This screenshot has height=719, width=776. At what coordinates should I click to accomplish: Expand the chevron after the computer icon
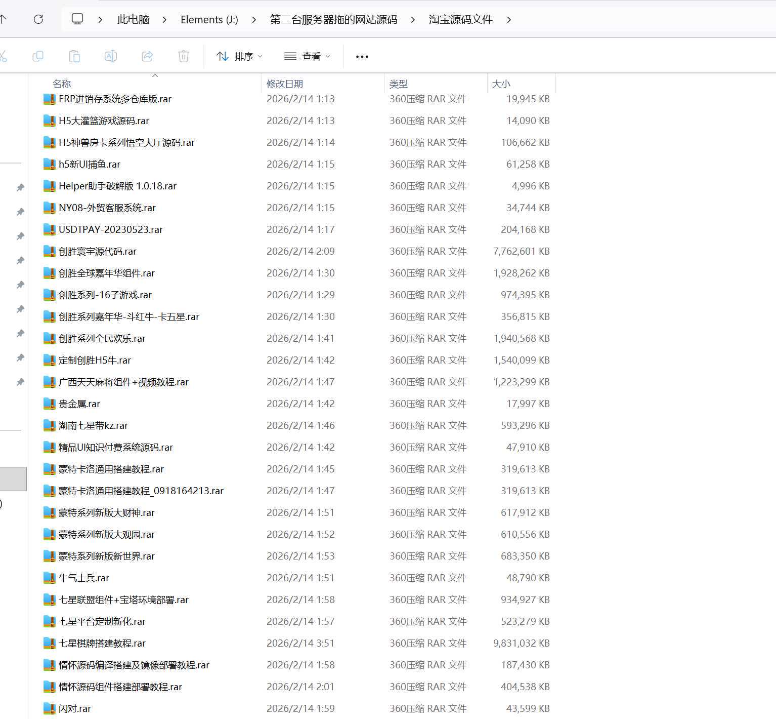coord(100,20)
